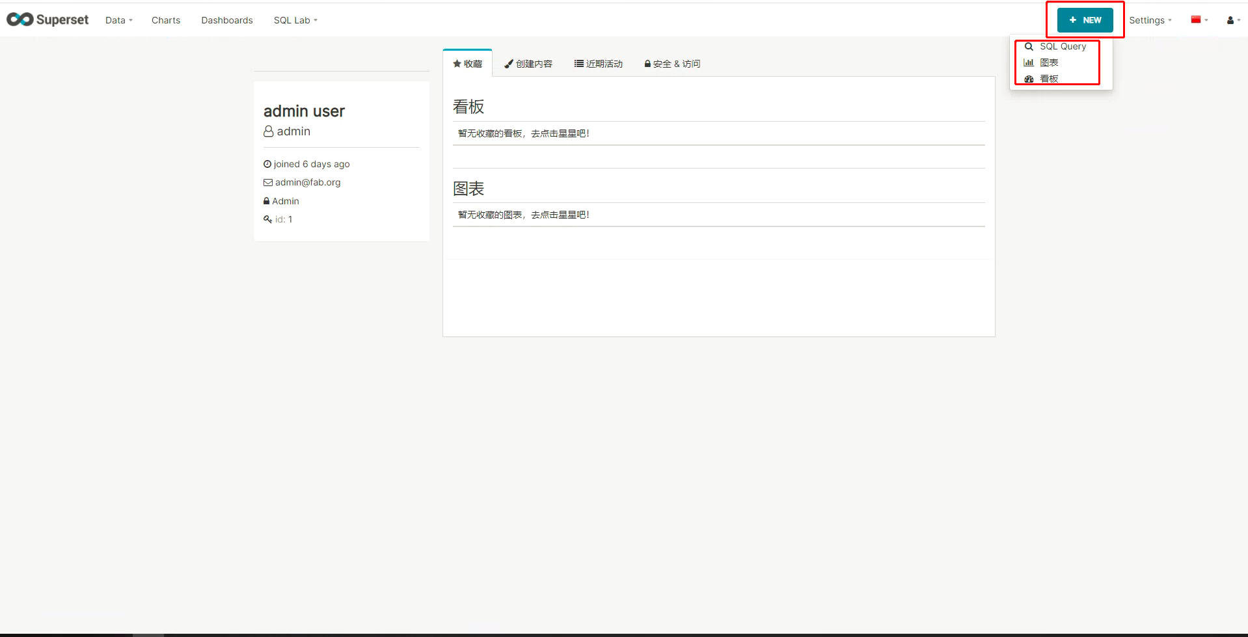Open the Settings dropdown

1150,20
